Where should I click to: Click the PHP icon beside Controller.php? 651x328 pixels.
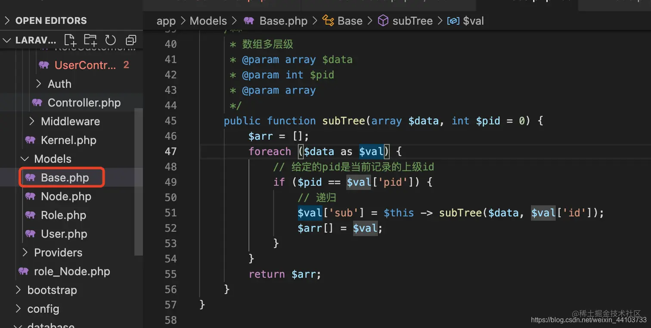tap(37, 103)
